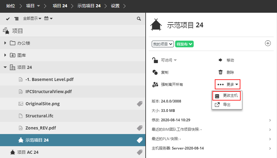The image size is (277, 158).
Task: Click size text 33.0 MB
Action: [x=168, y=111]
